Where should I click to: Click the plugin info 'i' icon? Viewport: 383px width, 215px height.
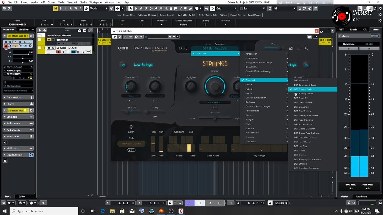(x=307, y=48)
